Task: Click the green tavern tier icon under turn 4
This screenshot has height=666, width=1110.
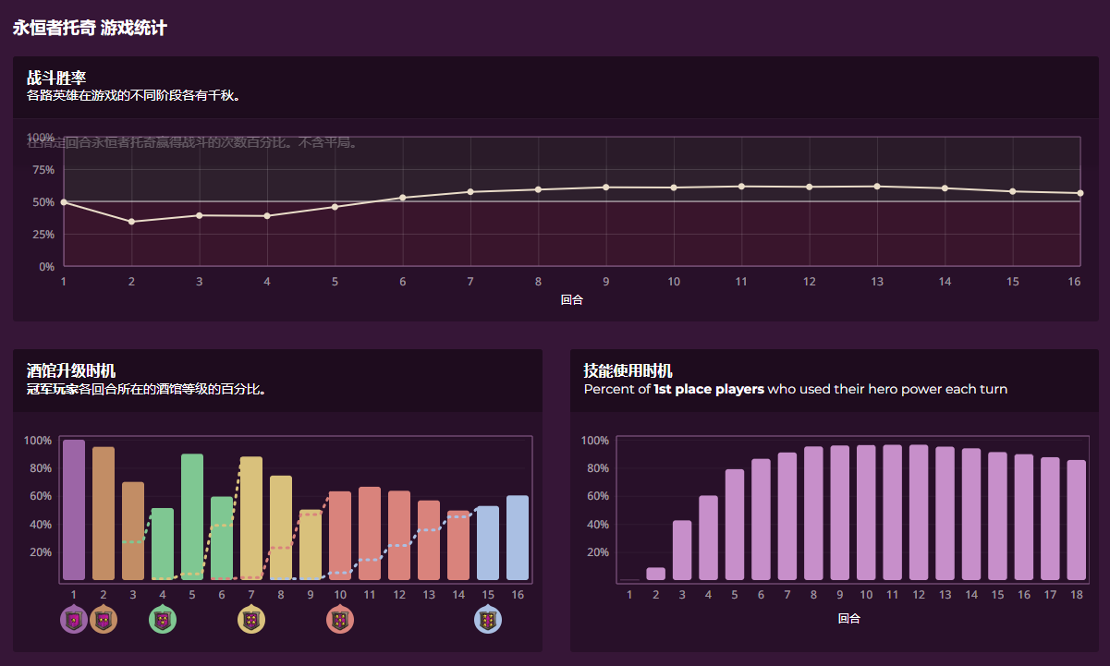Action: click(x=163, y=619)
